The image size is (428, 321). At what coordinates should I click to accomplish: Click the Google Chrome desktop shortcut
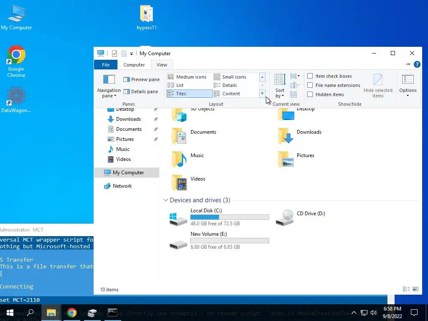click(16, 61)
